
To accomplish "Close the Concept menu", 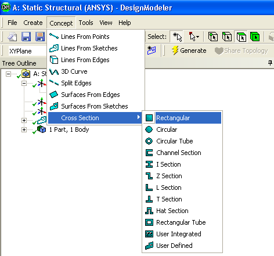I will click(61, 23).
